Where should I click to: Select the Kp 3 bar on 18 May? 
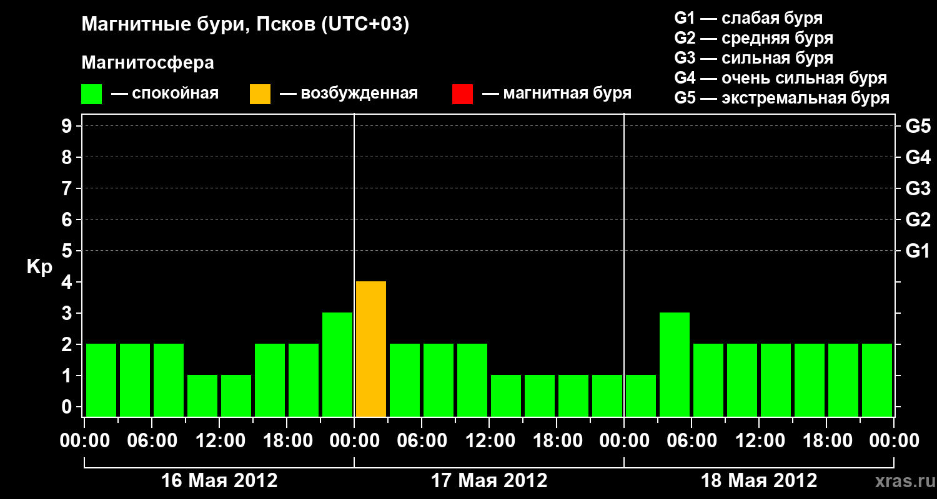click(x=675, y=364)
